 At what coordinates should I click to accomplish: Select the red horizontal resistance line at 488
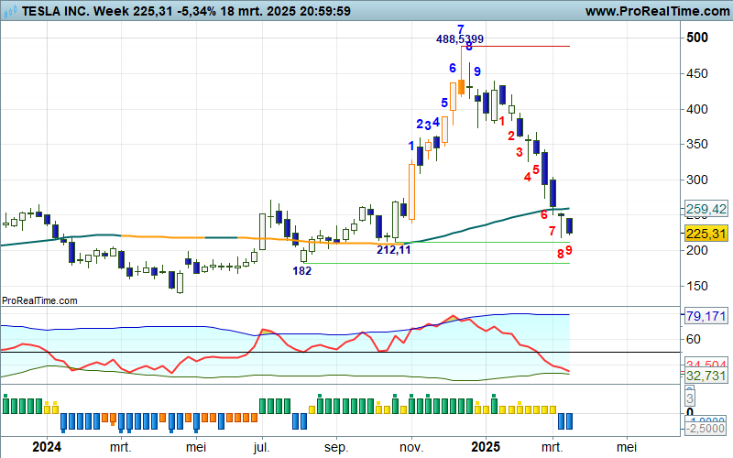(x=516, y=47)
